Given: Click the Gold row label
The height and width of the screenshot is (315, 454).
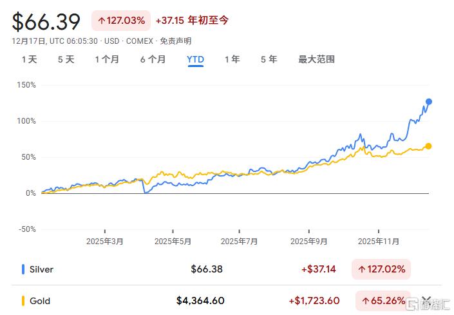Looking at the screenshot, I should 40,301.
